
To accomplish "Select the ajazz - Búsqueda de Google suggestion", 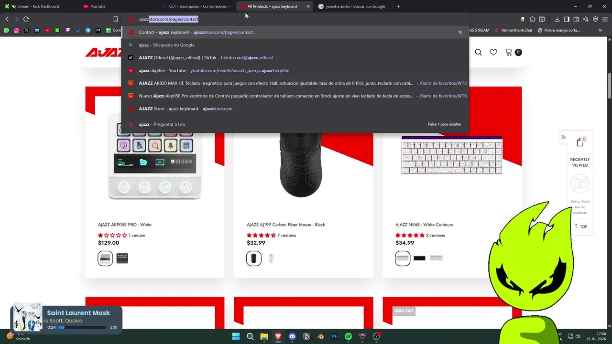I will [x=295, y=45].
